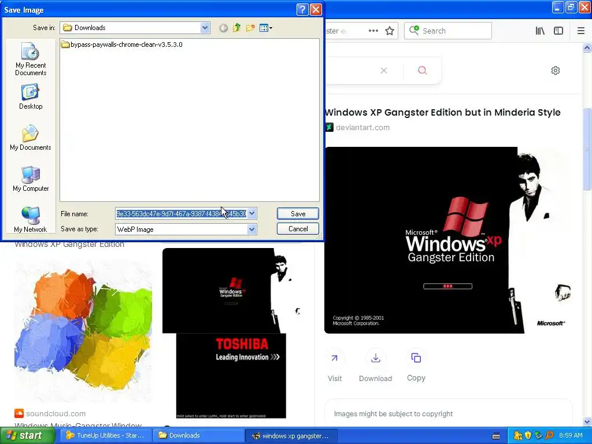The height and width of the screenshot is (444, 592).
Task: Click the Copy image icon
Action: [416, 358]
